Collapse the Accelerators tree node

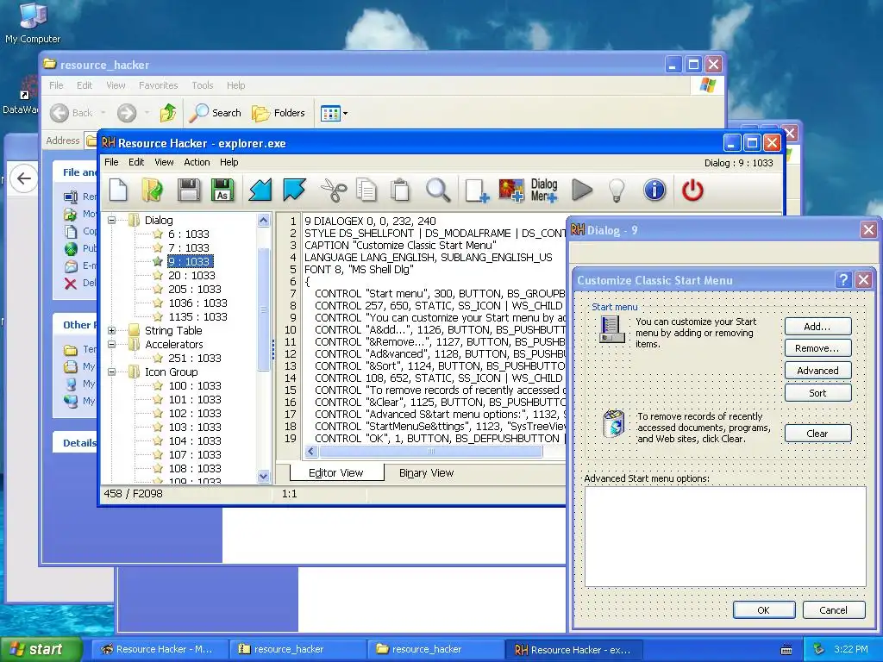[x=112, y=344]
